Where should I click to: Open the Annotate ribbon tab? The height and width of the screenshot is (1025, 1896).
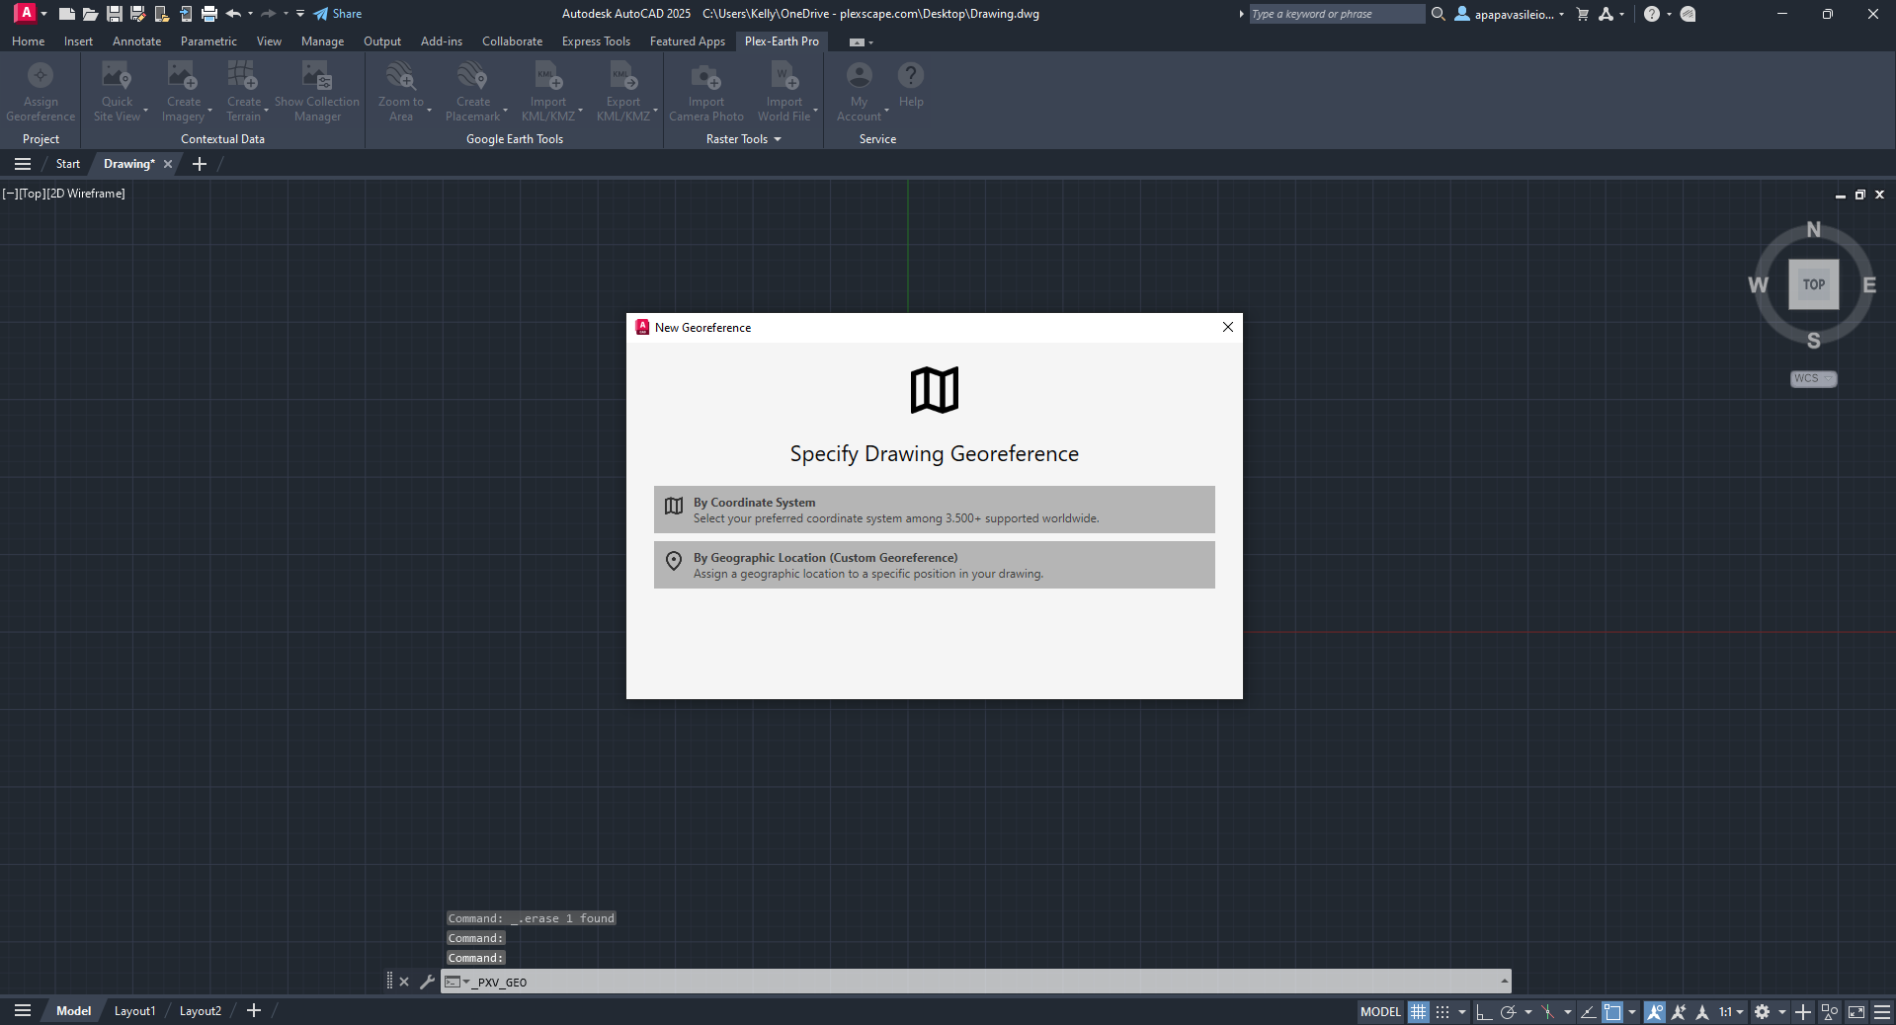(136, 41)
